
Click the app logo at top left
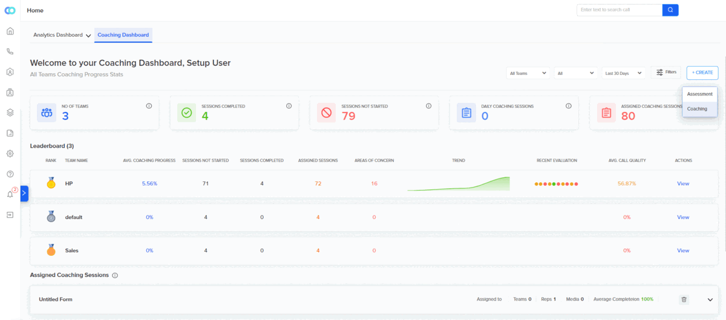coord(10,10)
